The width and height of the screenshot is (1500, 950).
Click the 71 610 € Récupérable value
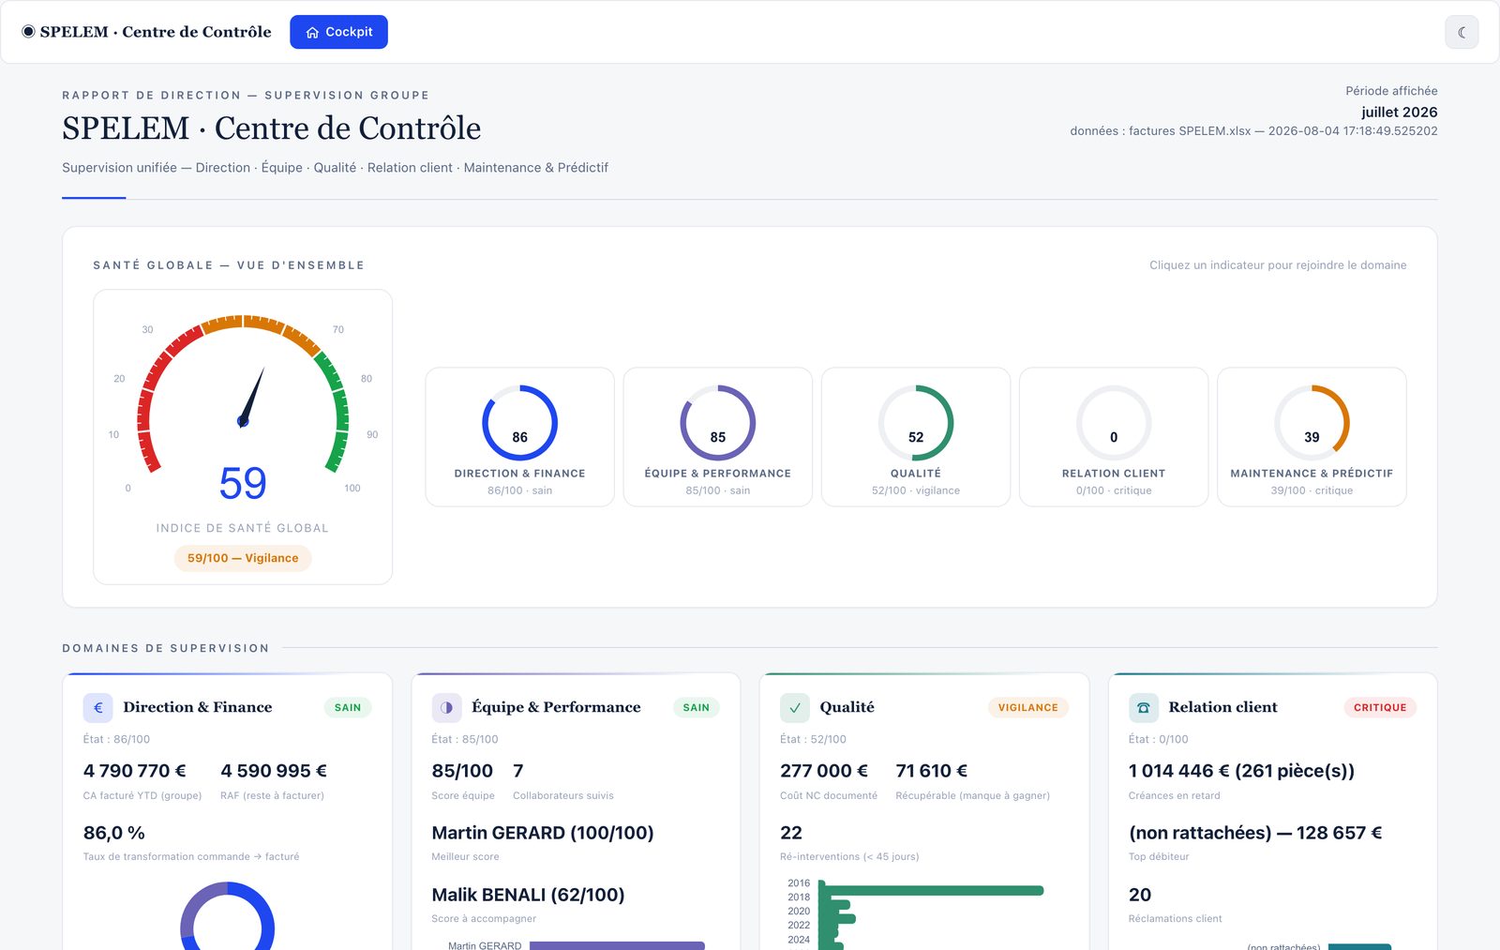[x=932, y=771]
